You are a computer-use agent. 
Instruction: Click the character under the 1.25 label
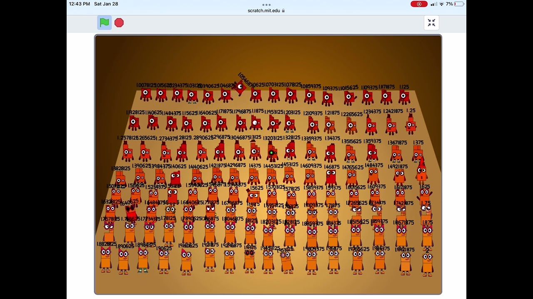click(411, 124)
